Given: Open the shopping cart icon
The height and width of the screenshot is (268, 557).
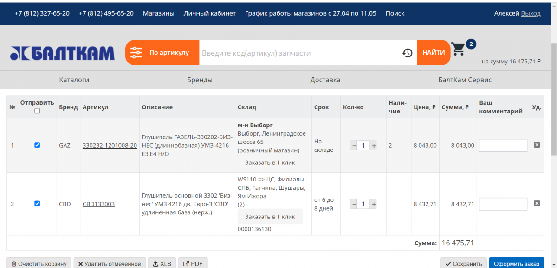Looking at the screenshot, I should [459, 49].
